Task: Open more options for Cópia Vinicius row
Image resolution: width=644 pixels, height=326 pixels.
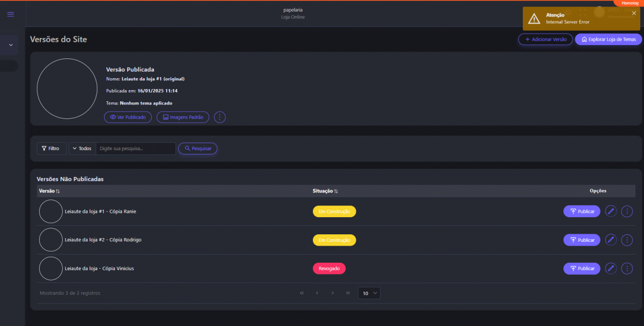Action: click(627, 268)
